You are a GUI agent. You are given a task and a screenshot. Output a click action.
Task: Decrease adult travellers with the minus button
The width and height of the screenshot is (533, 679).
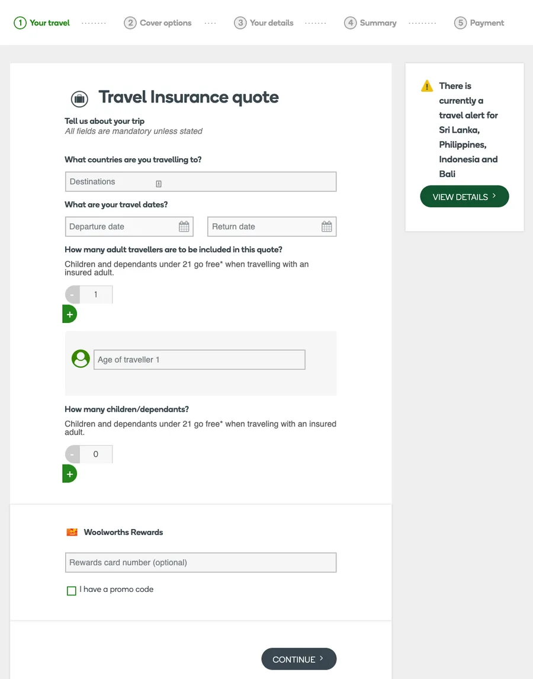click(x=72, y=294)
